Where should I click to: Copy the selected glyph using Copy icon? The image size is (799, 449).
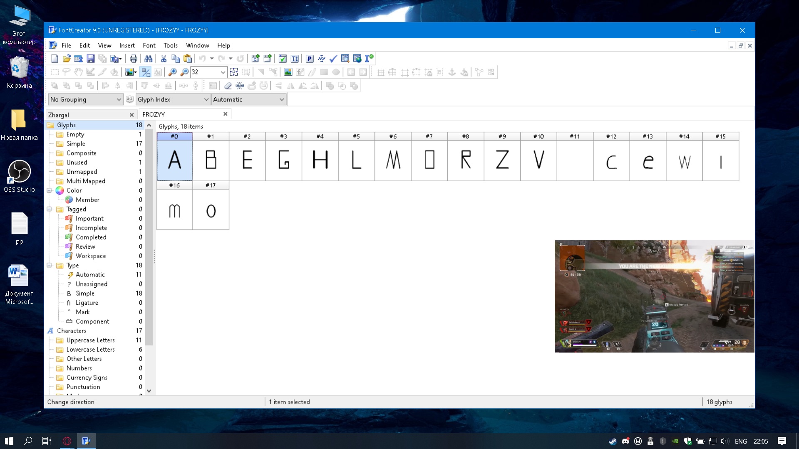(176, 59)
